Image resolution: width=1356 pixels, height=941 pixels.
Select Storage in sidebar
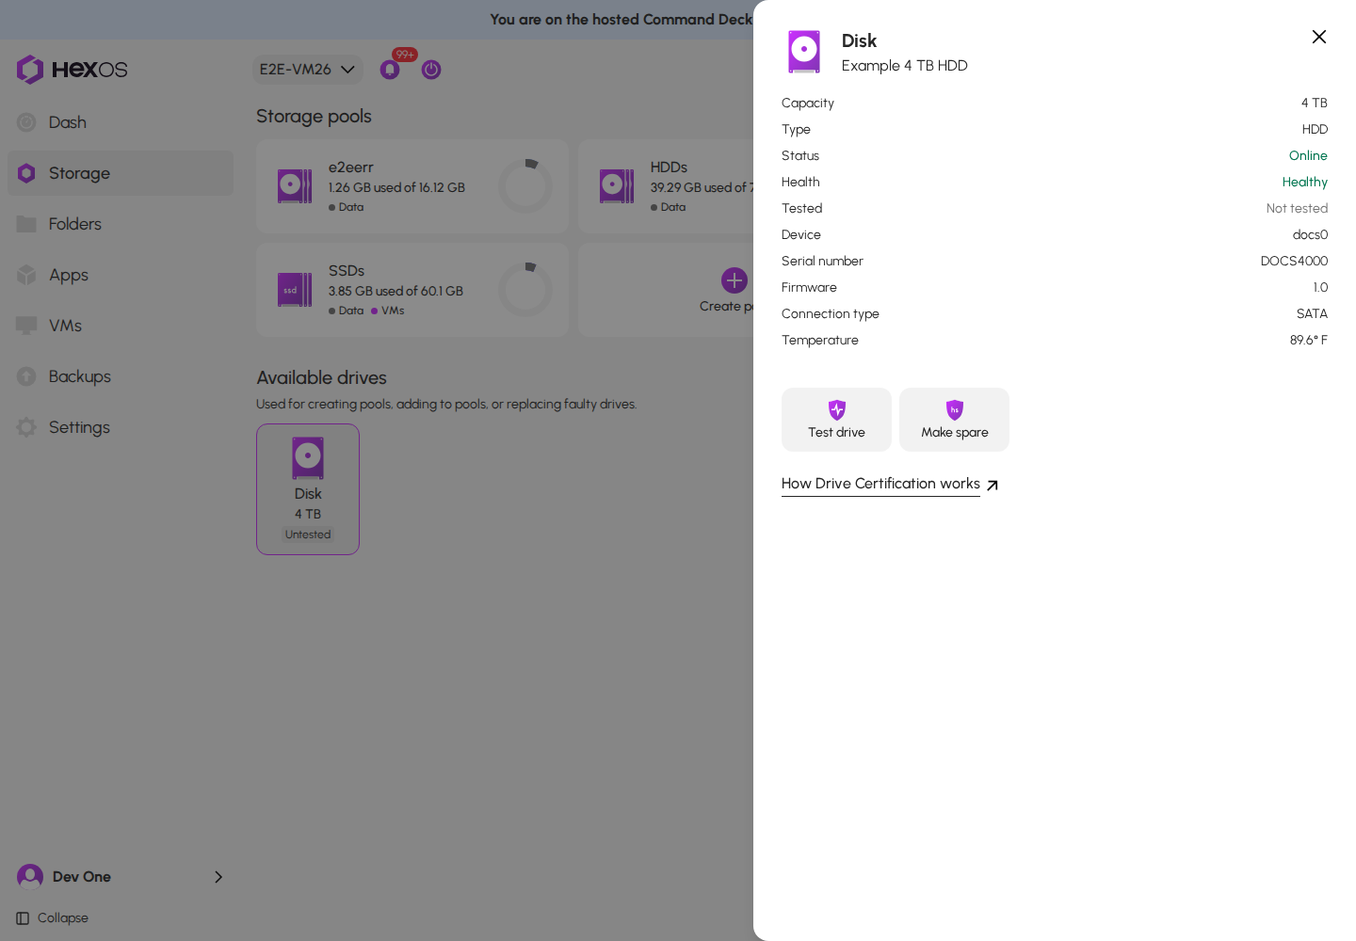coord(121,173)
